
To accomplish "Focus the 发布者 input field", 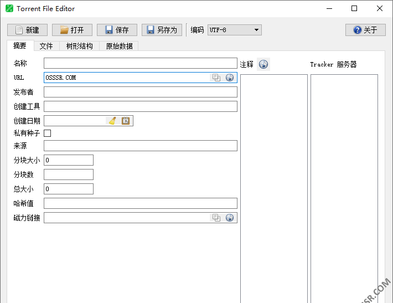I will (x=141, y=92).
